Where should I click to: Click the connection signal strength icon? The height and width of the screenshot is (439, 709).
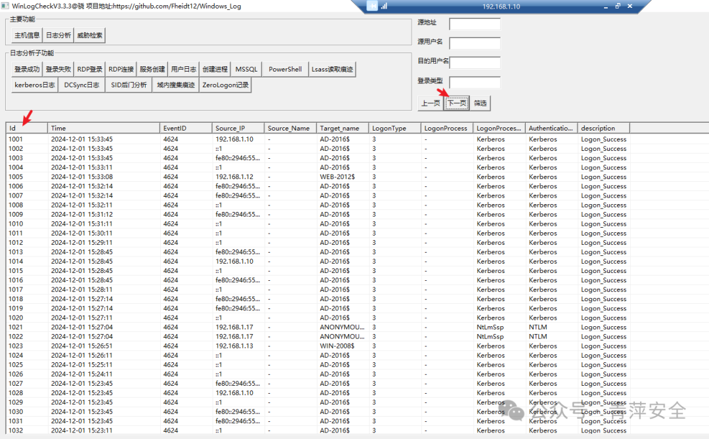pos(384,7)
